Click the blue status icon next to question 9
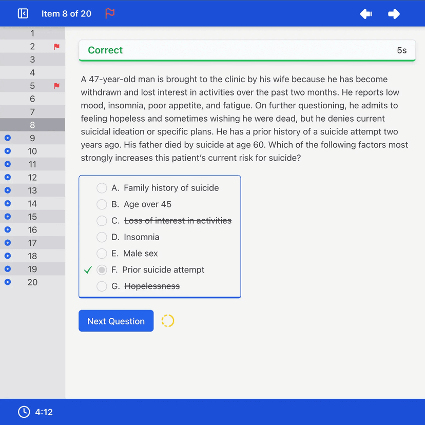The image size is (425, 425). click(7, 138)
